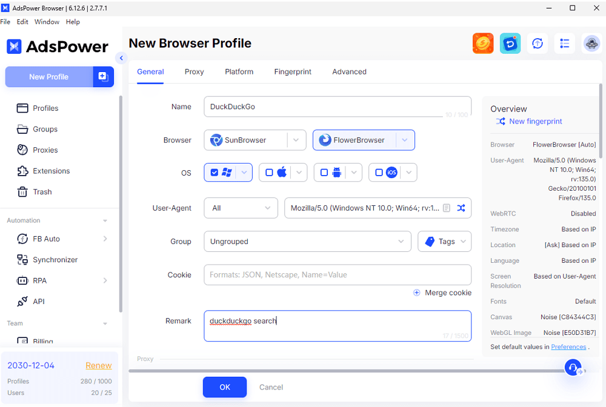Toggle the Android OS checkbox

tap(324, 172)
